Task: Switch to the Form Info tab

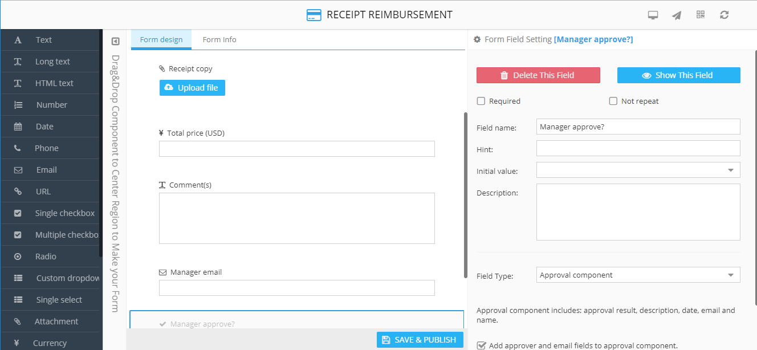Action: click(x=219, y=39)
